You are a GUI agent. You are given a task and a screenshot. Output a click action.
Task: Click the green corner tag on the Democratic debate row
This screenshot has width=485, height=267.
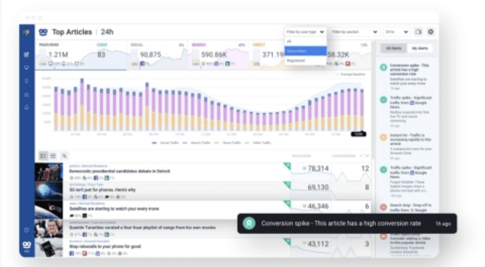287,166
